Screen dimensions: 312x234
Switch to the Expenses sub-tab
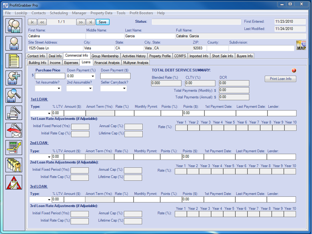71,62
